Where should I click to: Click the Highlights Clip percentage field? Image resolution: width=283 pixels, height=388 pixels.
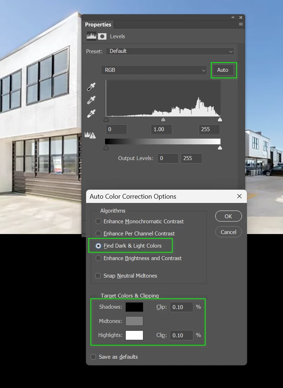tap(181, 335)
